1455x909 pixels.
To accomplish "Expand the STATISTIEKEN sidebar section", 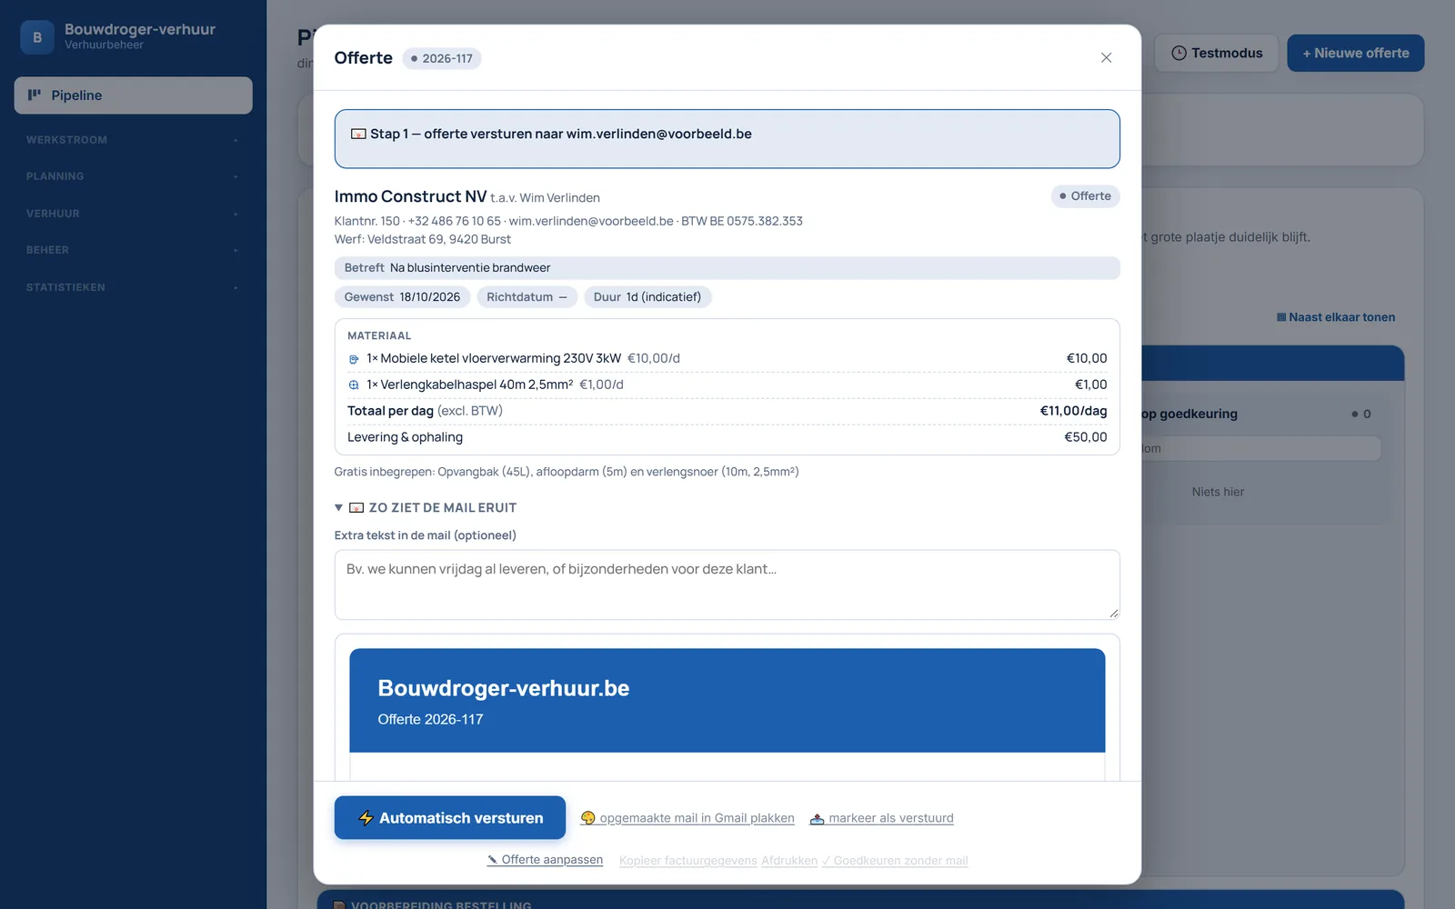I will click(x=133, y=287).
